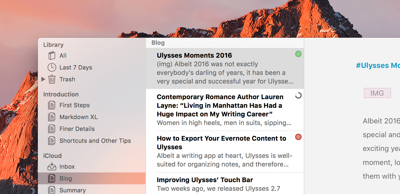This screenshot has height=194, width=400.
Task: Open the Trash can icon
Action: click(52, 79)
